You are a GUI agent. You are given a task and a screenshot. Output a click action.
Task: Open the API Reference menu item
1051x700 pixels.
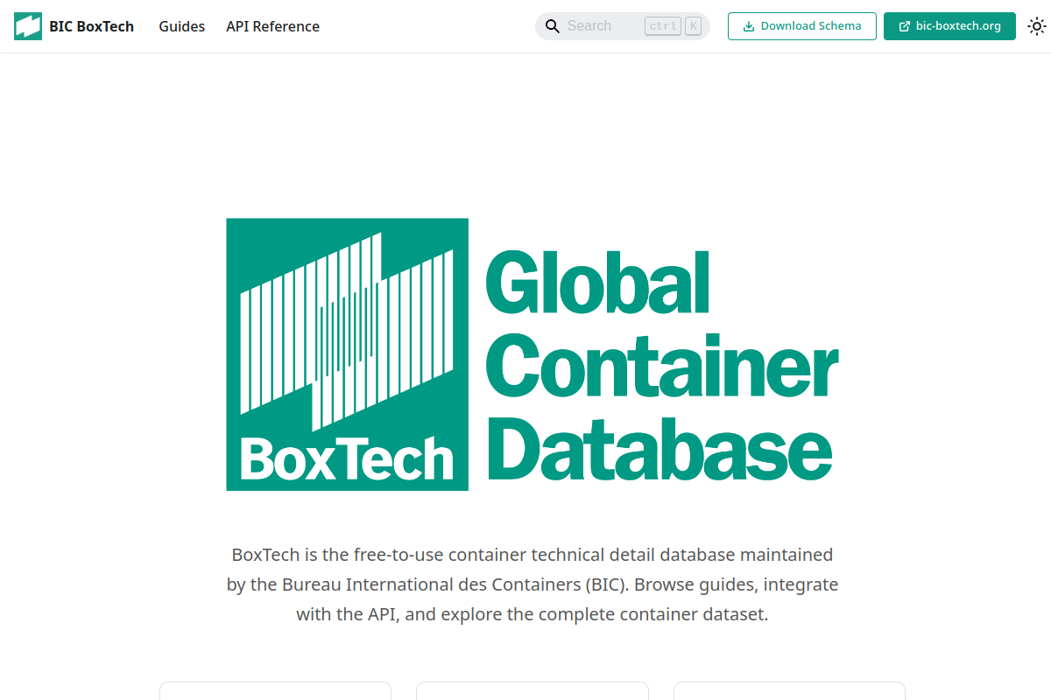tap(272, 26)
